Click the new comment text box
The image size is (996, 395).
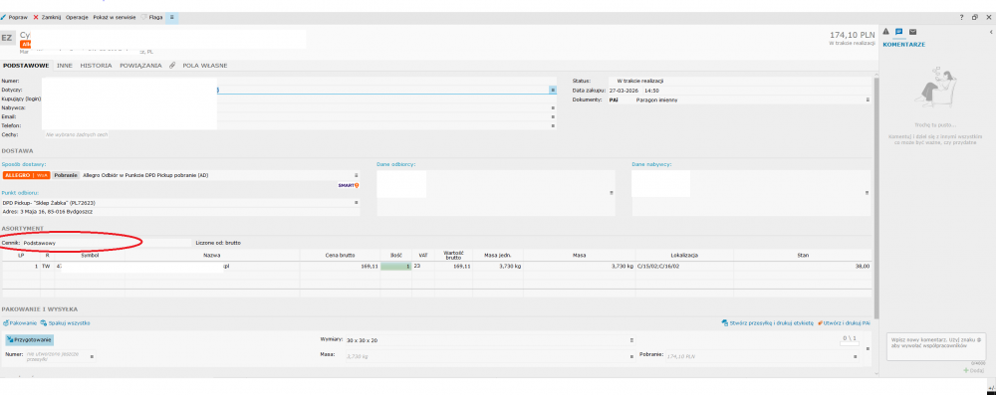(936, 347)
